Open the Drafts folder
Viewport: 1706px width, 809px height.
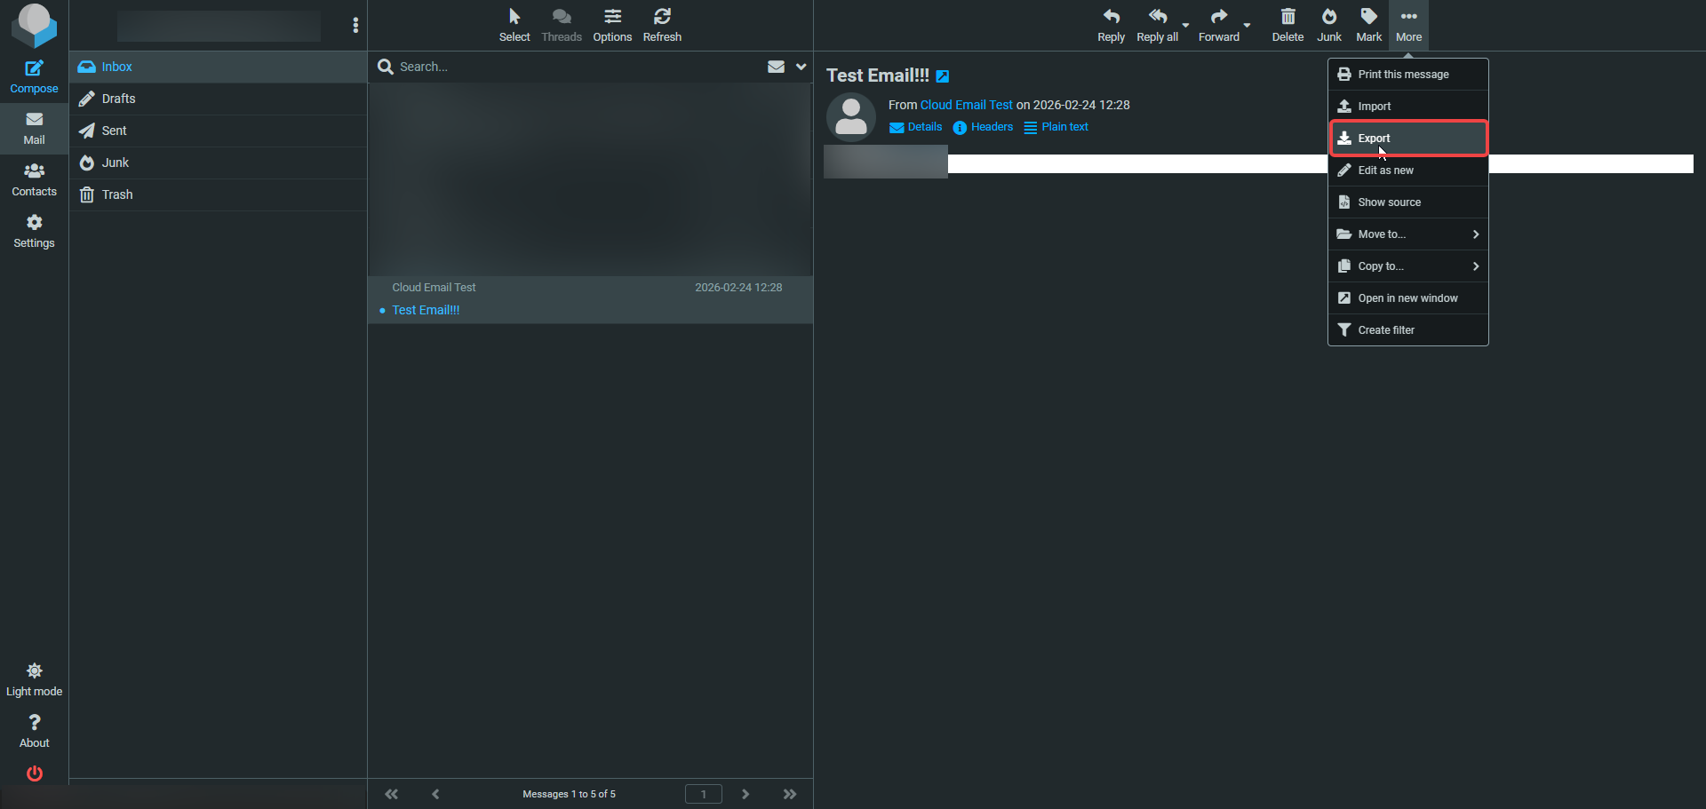click(218, 99)
